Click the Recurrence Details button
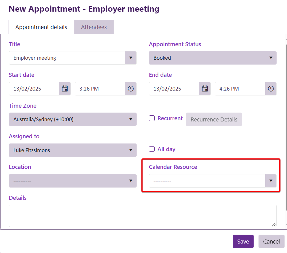Viewport: 287px width, 253px height. pos(214,119)
